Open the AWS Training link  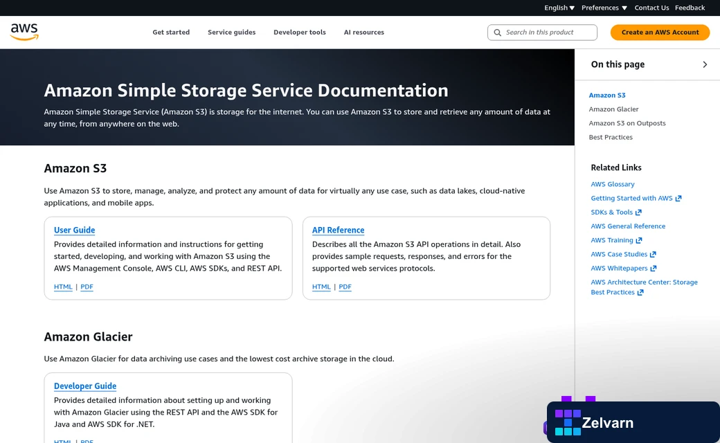[611, 240]
